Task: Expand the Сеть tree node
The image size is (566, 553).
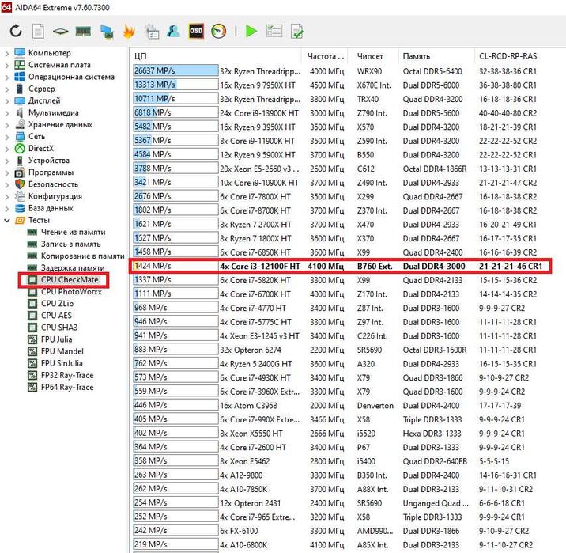Action: tap(7, 137)
